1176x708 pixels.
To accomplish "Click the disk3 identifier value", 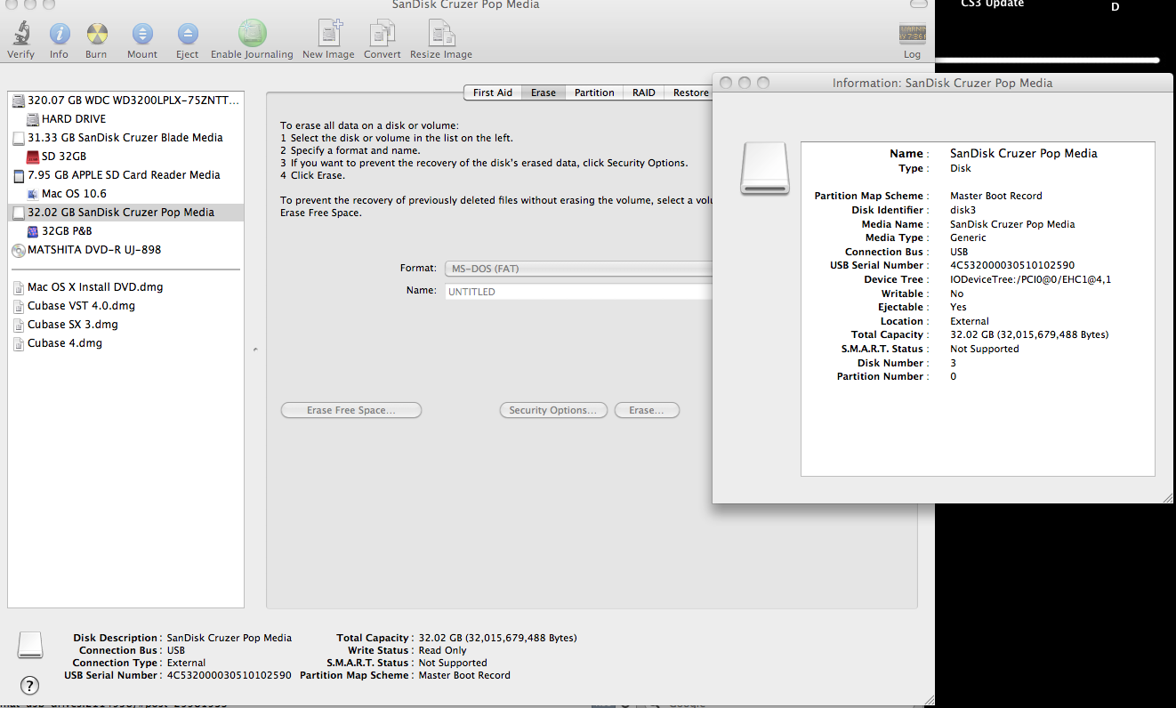I will coord(965,210).
